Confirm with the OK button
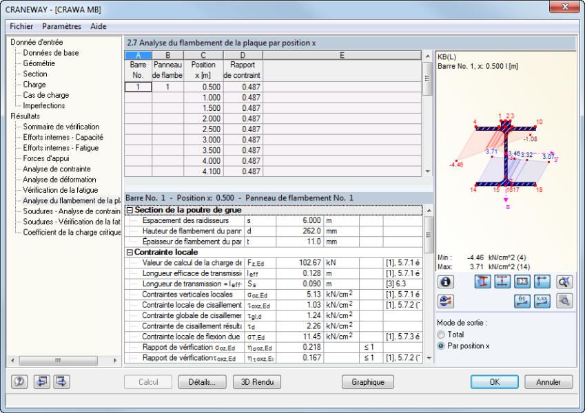 point(494,382)
